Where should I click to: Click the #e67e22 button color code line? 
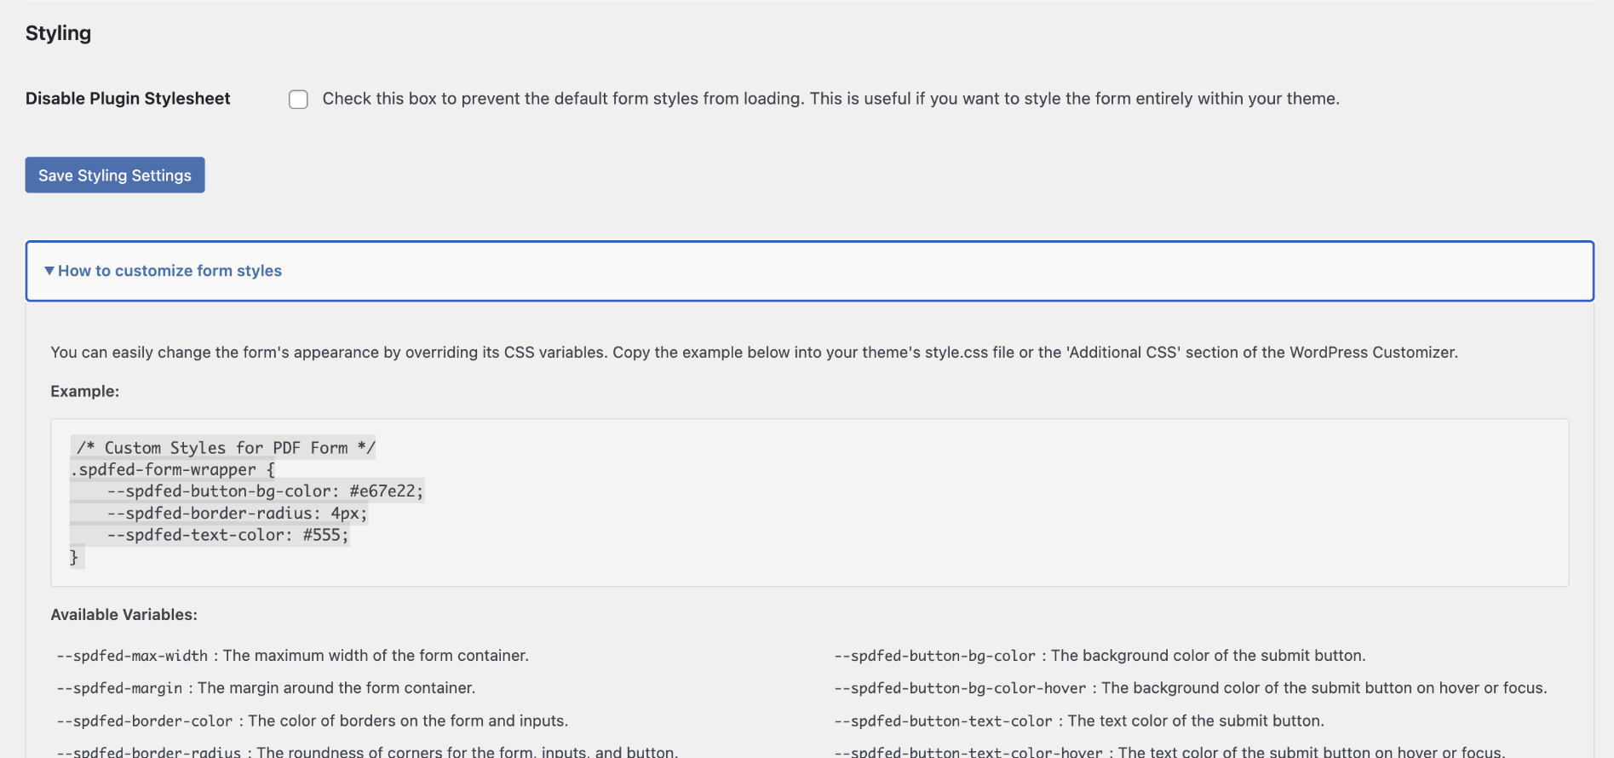pos(265,491)
